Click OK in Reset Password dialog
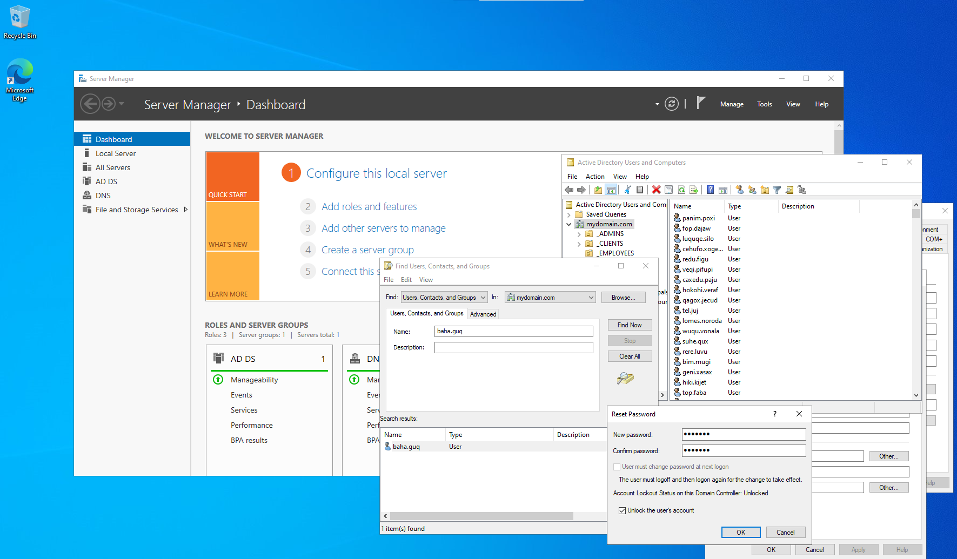 pyautogui.click(x=741, y=532)
